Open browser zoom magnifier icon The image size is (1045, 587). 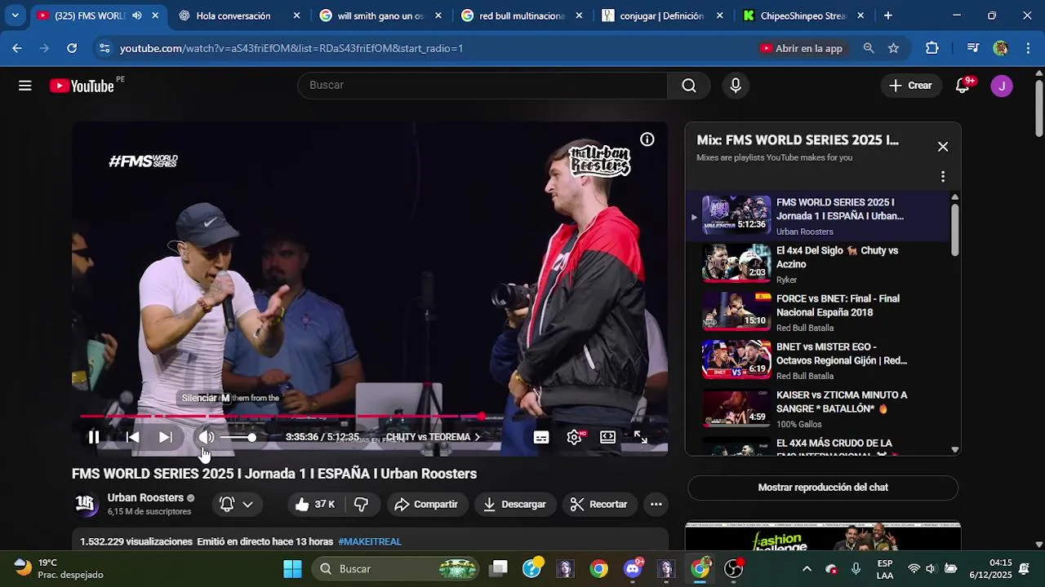(x=869, y=48)
